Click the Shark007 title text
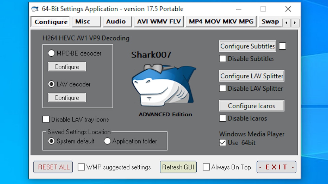Screen dimensions: 328x184 (151, 55)
